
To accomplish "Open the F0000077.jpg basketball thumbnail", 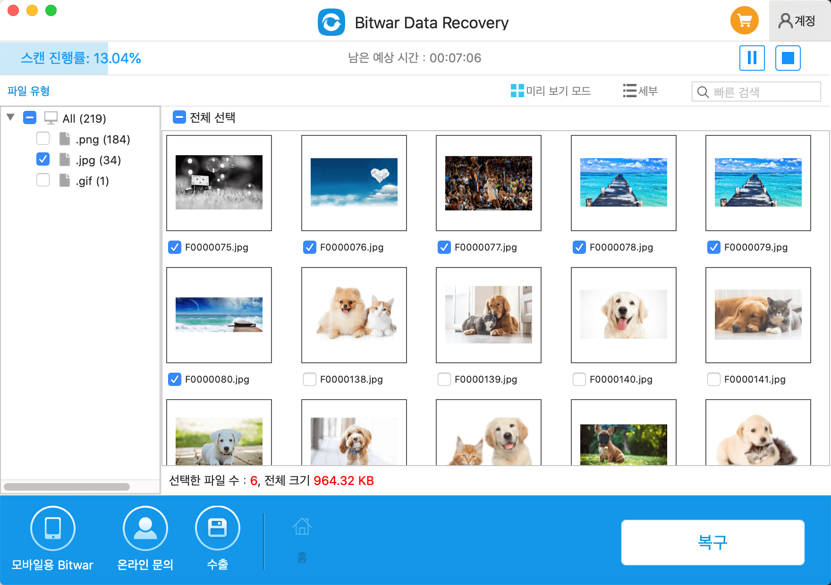I will click(489, 183).
